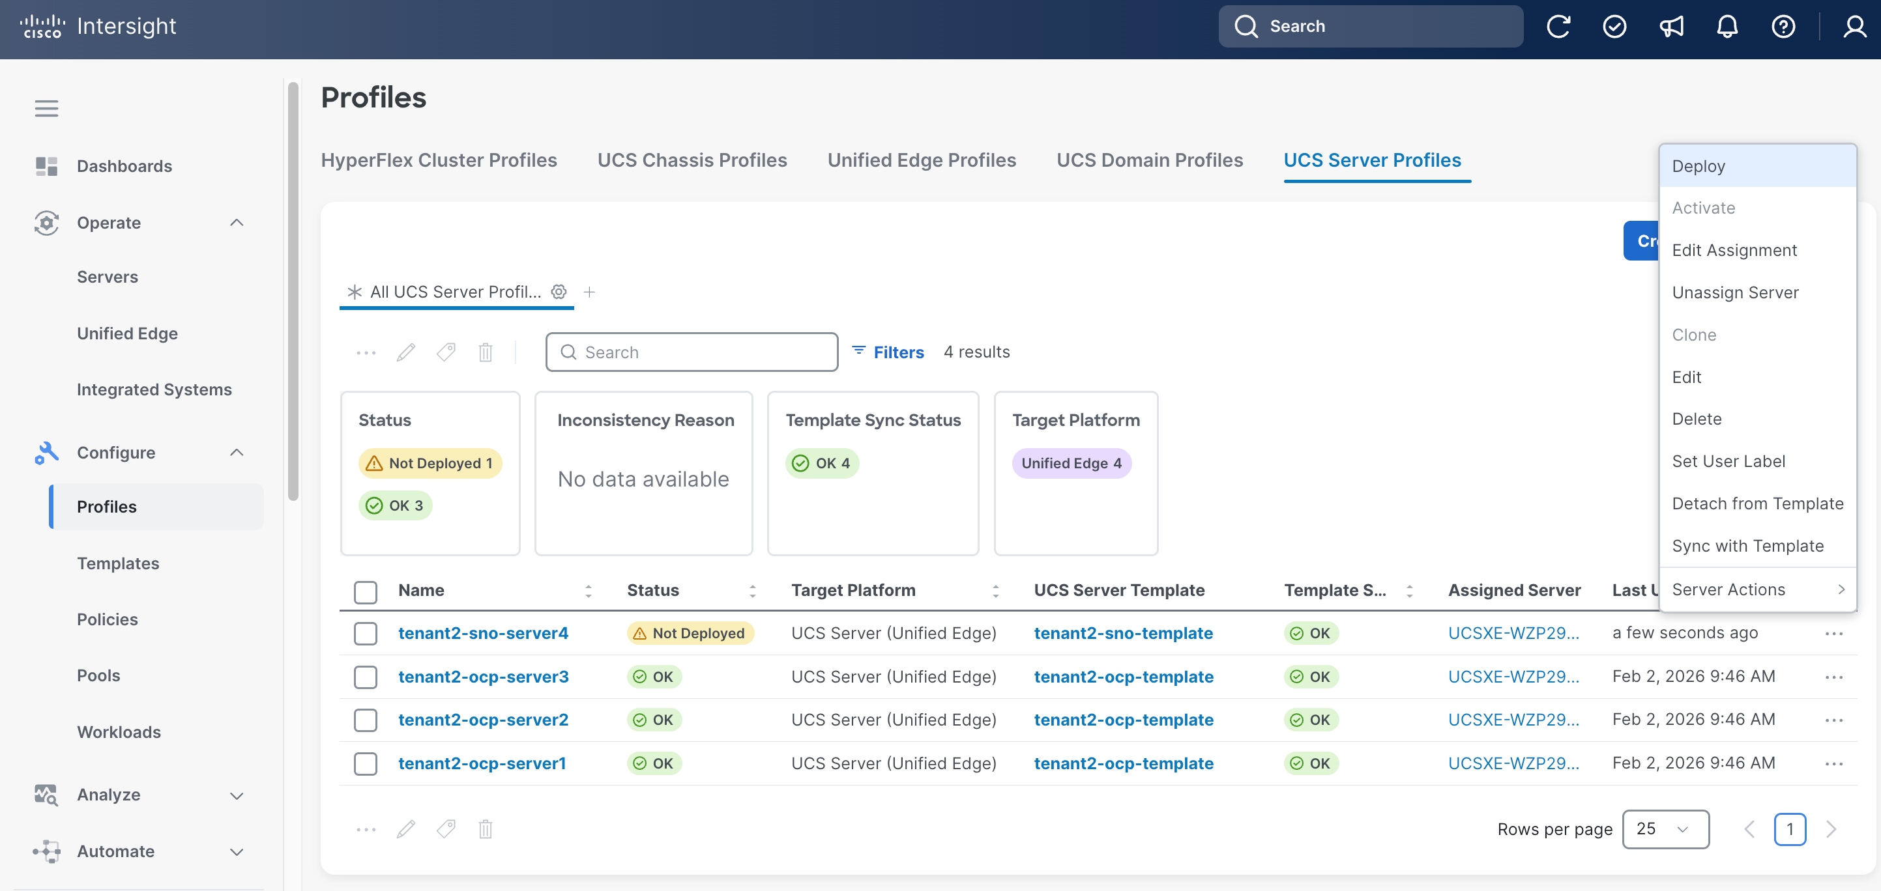The image size is (1881, 891).
Task: Click the Automate workflow icon in sidebar
Action: 47,851
